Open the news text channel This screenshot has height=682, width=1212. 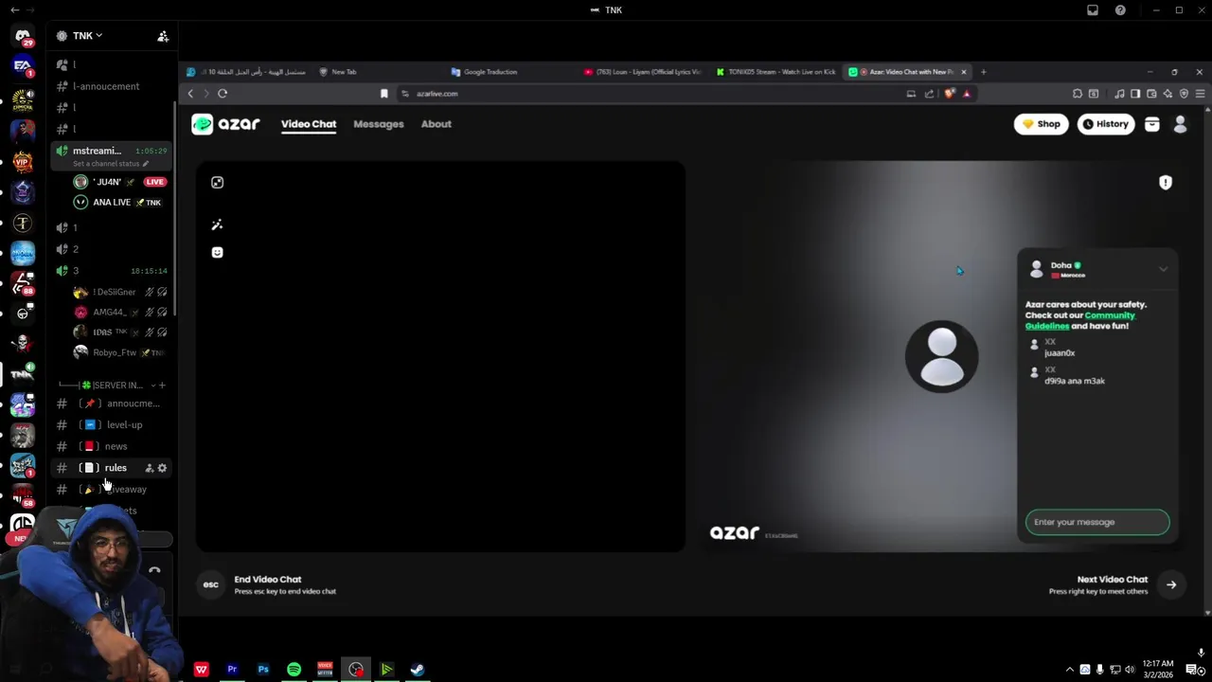click(x=112, y=446)
